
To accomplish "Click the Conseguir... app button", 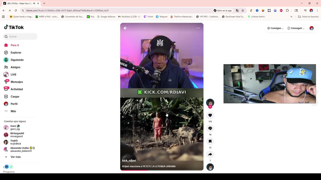I will [x=296, y=28].
